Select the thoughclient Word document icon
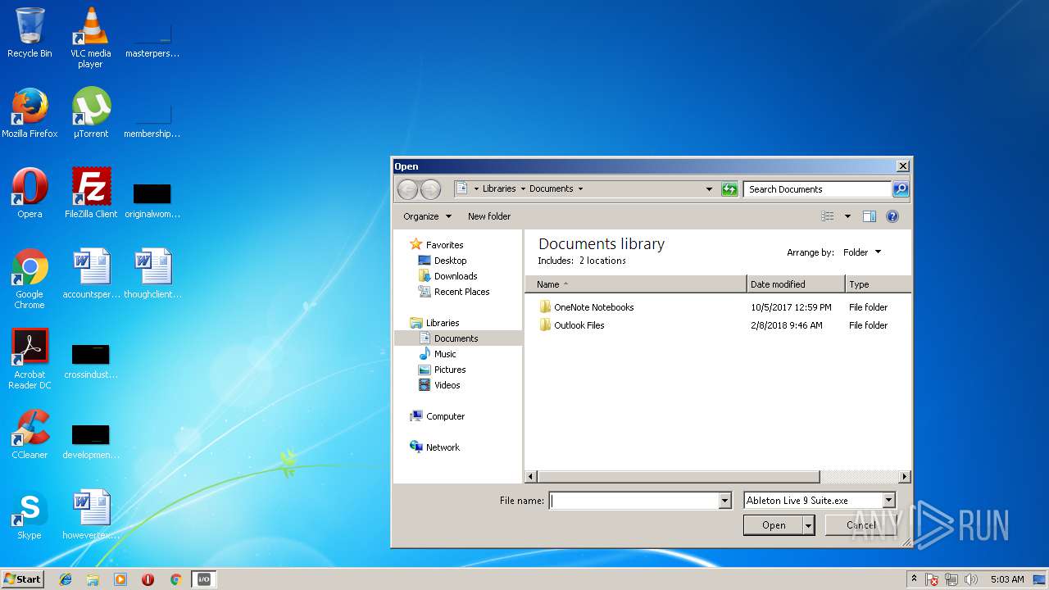The image size is (1049, 590). pyautogui.click(x=152, y=274)
